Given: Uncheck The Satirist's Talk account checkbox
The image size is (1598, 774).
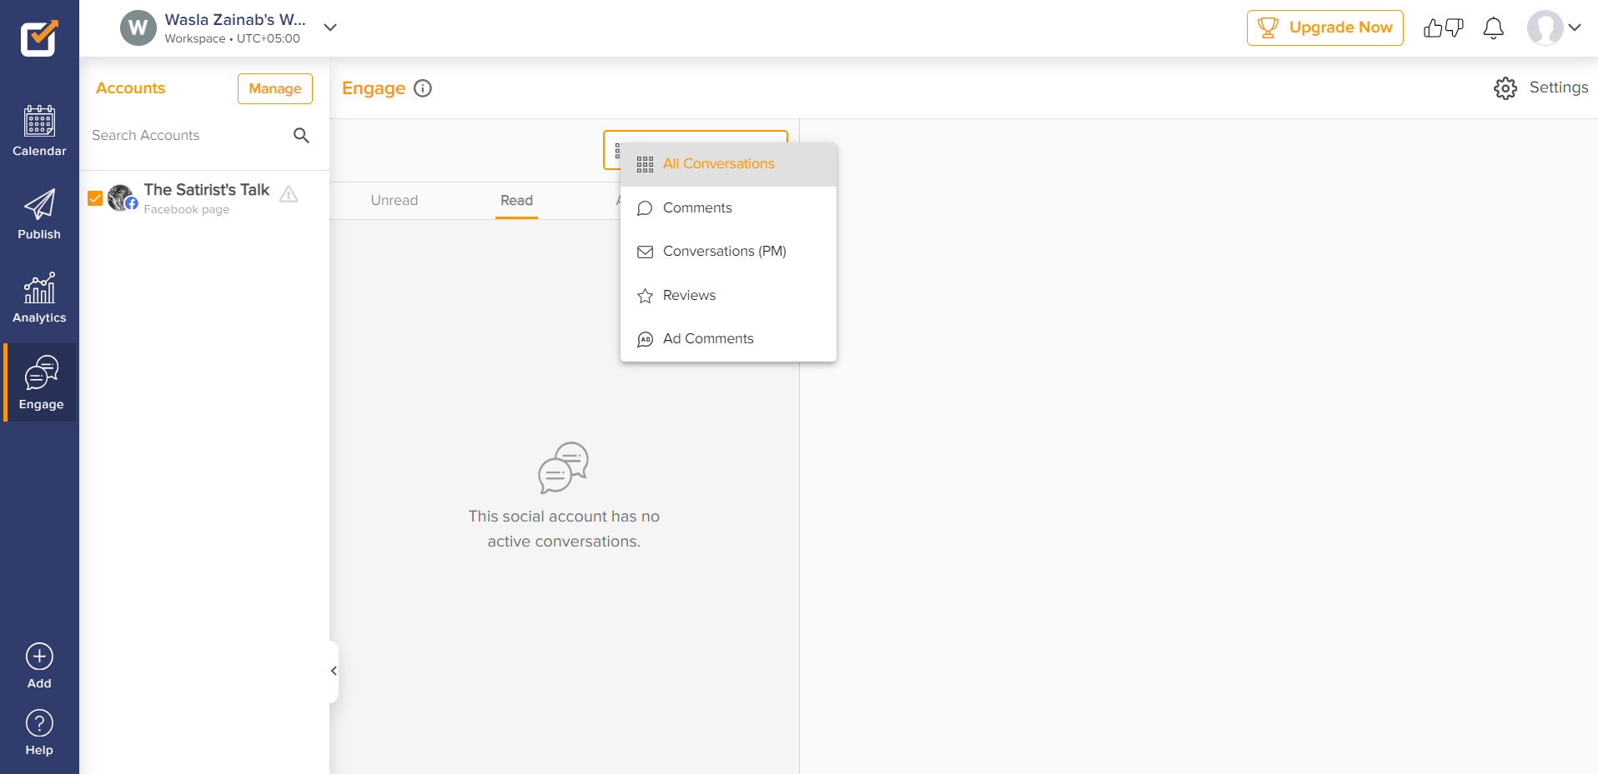Looking at the screenshot, I should (x=95, y=198).
